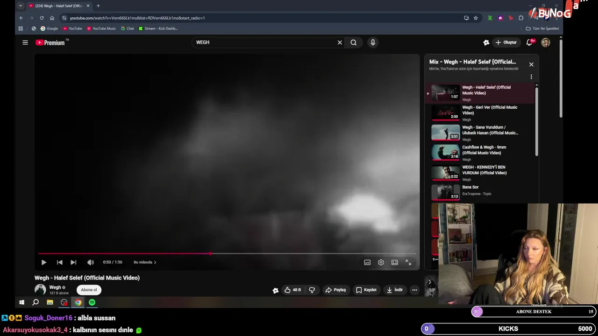Click the Ask/AI sparkle icon beside likes
Screen dimensions: 598x336
pos(276,290)
